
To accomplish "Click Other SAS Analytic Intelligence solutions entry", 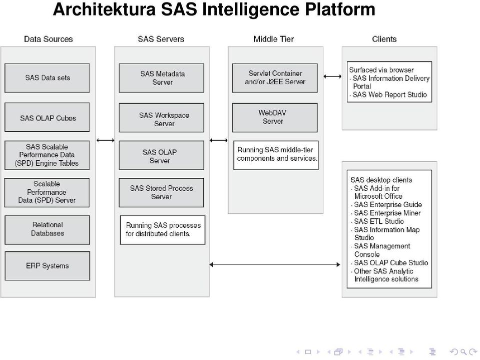I will [385, 275].
